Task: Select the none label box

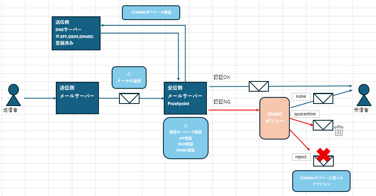Action: tap(301, 96)
